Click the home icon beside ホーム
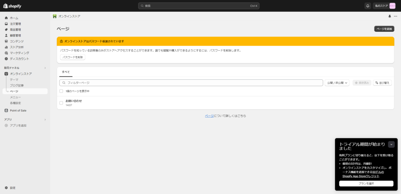This screenshot has width=401, height=194. click(6, 18)
